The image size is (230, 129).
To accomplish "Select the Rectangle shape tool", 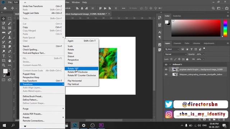I will (4, 61).
